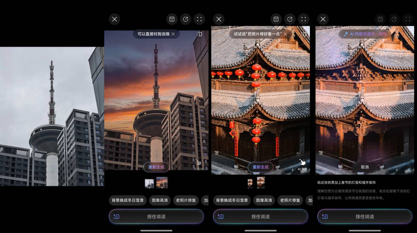Dismiss the "把照片修好看一点" hint bubble
This screenshot has width=417, height=233.
click(285, 34)
